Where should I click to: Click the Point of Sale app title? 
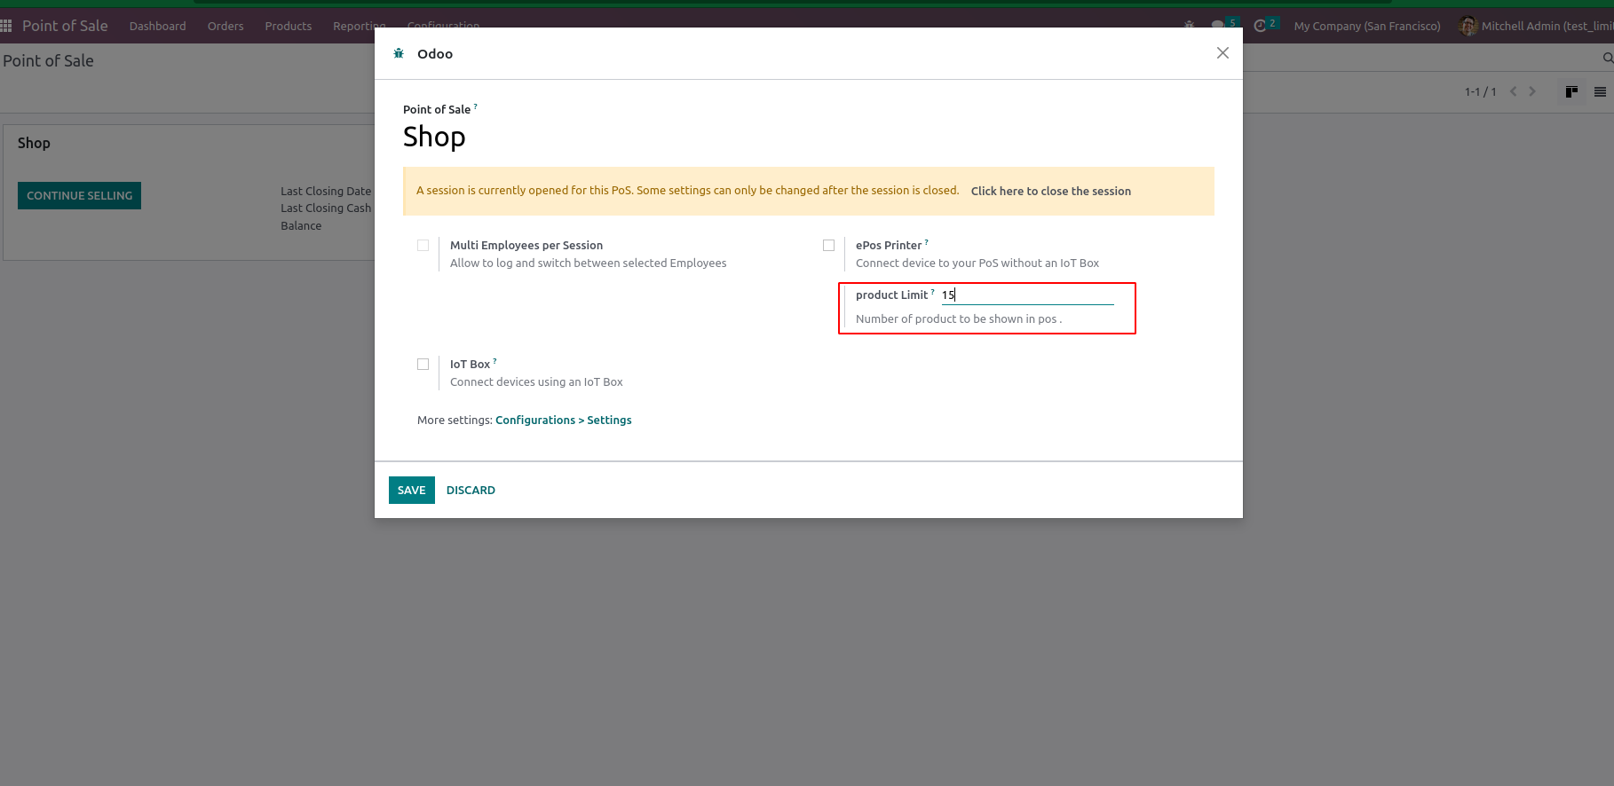(x=65, y=26)
